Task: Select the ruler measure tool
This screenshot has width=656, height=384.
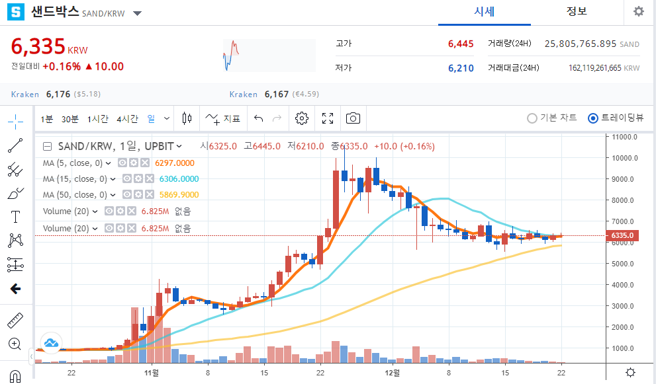Action: tap(15, 321)
